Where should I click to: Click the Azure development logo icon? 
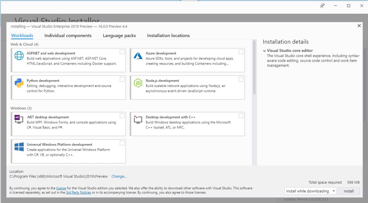pyautogui.click(x=138, y=56)
